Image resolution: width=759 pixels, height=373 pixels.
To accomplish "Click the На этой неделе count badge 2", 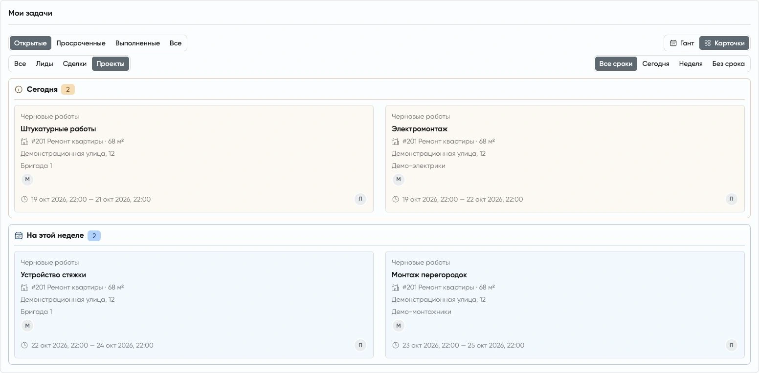I will click(94, 236).
